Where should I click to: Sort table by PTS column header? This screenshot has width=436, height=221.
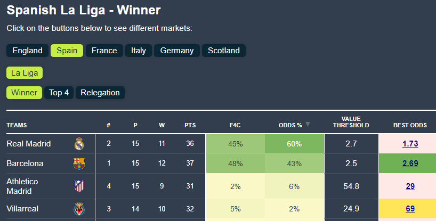[190, 126]
